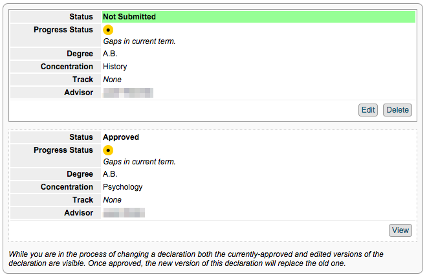This screenshot has height=277, width=427.
Task: Click the Concentration label in approved declaration
Action: 67,187
